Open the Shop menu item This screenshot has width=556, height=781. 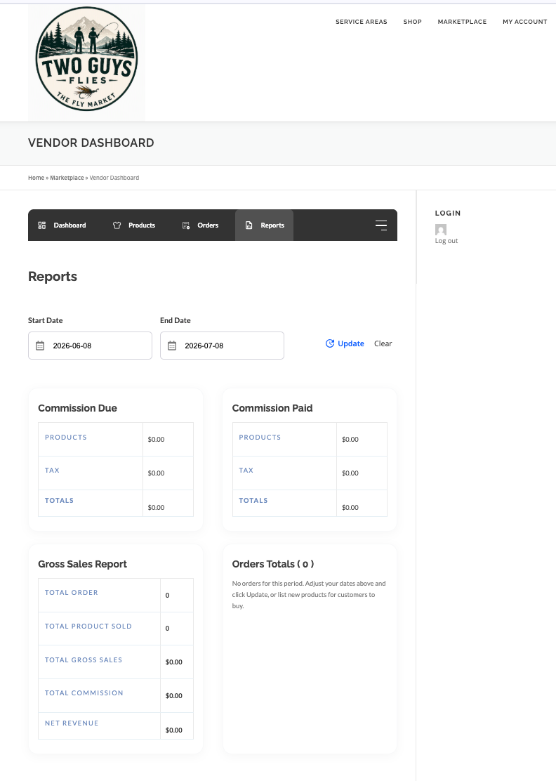pos(413,22)
